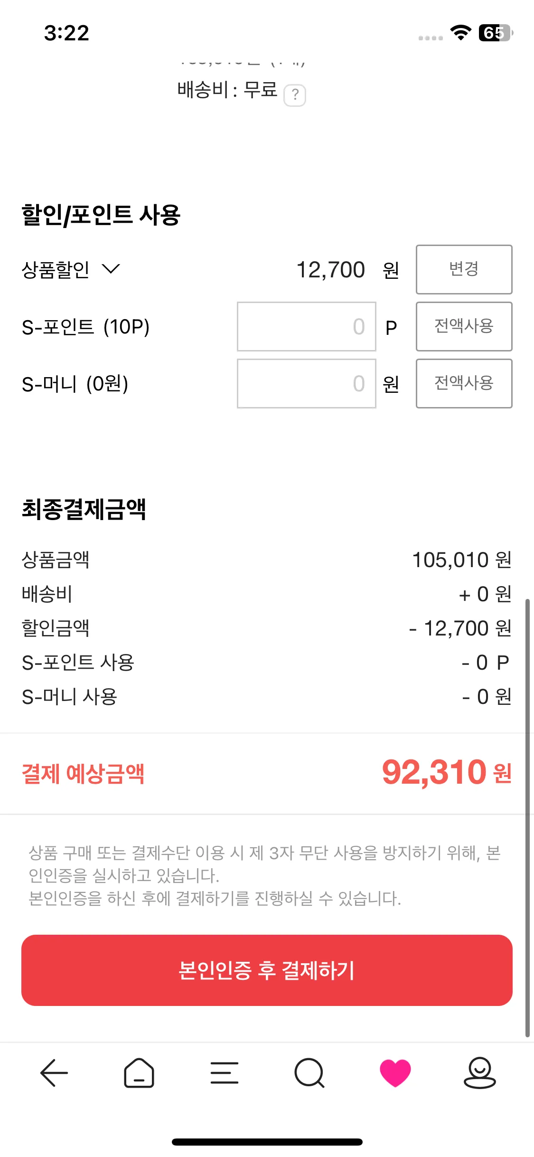Focus the S-머니 amount input field
Image resolution: width=534 pixels, height=1157 pixels.
point(306,384)
